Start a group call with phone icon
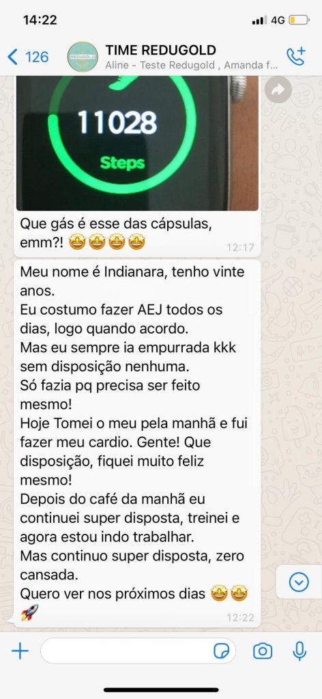The height and width of the screenshot is (699, 322). click(295, 57)
